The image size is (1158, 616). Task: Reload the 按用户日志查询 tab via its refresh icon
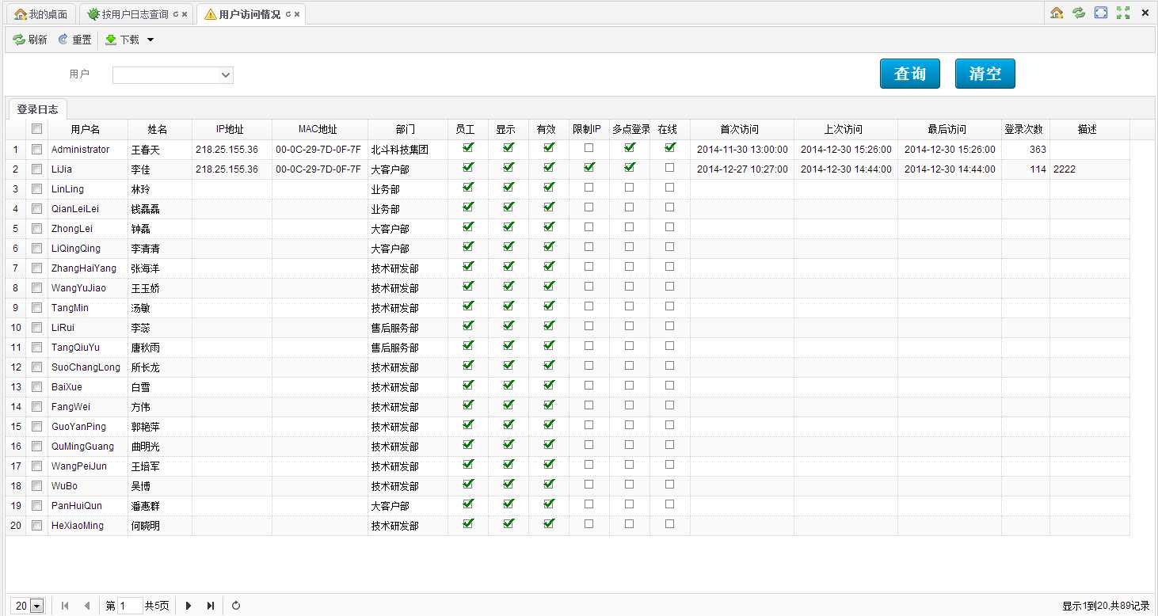(176, 14)
